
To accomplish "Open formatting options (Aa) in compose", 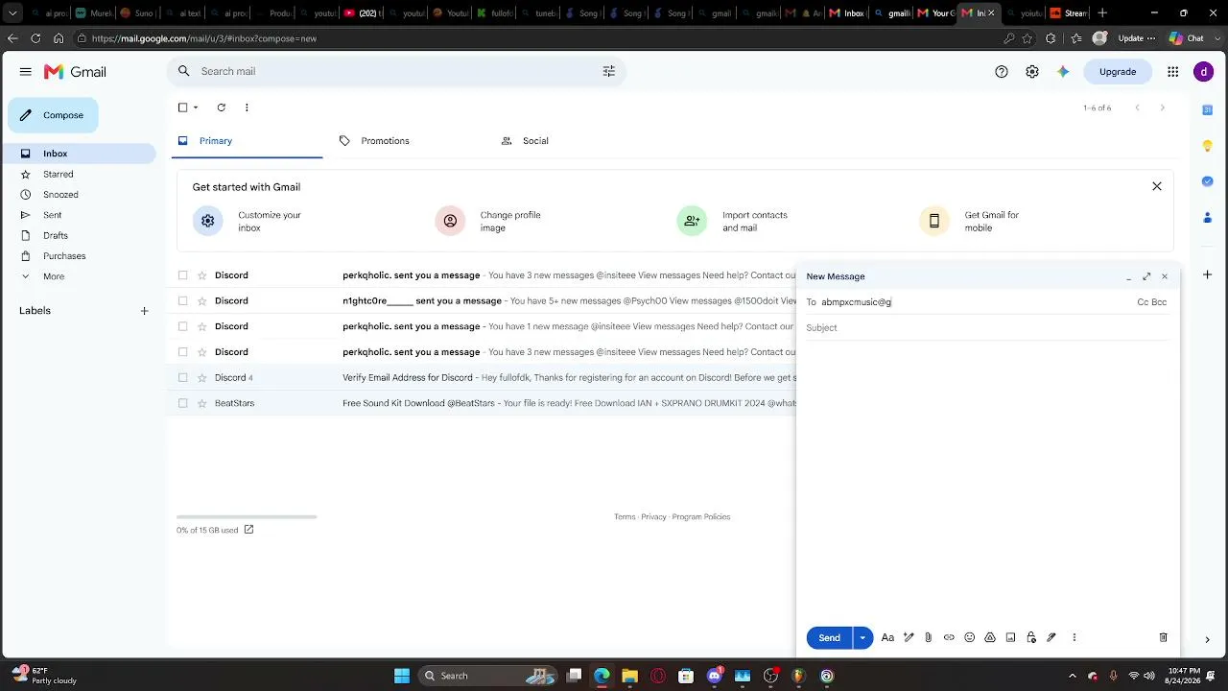I will pos(887,637).
